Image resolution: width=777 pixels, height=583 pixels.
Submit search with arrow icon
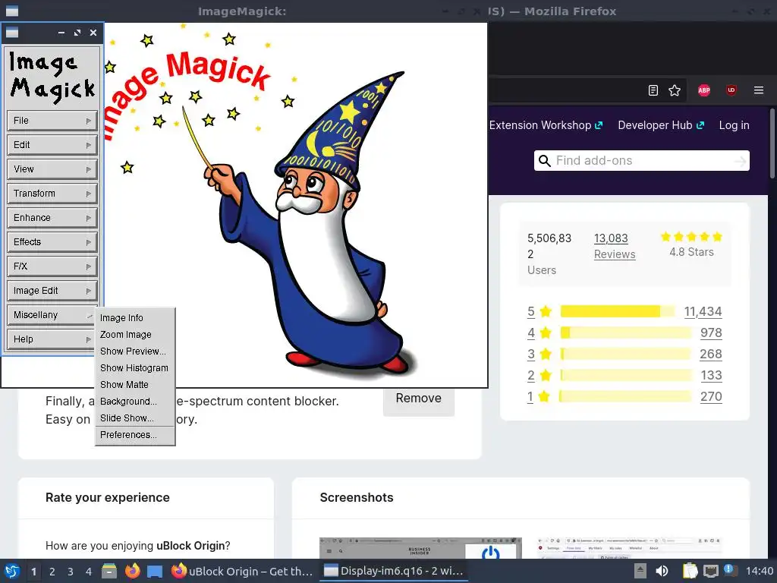[740, 161]
